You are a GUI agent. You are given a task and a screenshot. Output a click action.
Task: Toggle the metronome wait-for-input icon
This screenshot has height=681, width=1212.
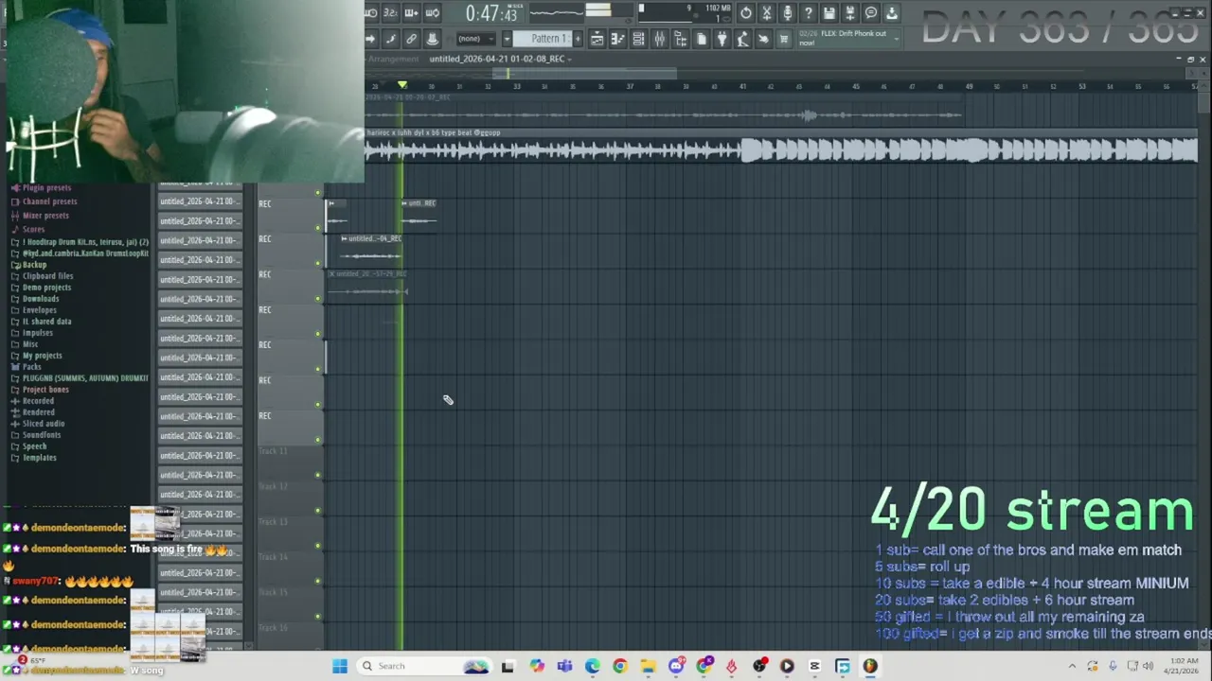click(x=370, y=13)
